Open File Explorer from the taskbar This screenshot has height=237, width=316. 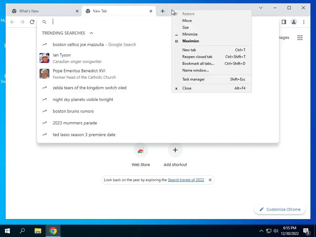pyautogui.click(x=38, y=231)
